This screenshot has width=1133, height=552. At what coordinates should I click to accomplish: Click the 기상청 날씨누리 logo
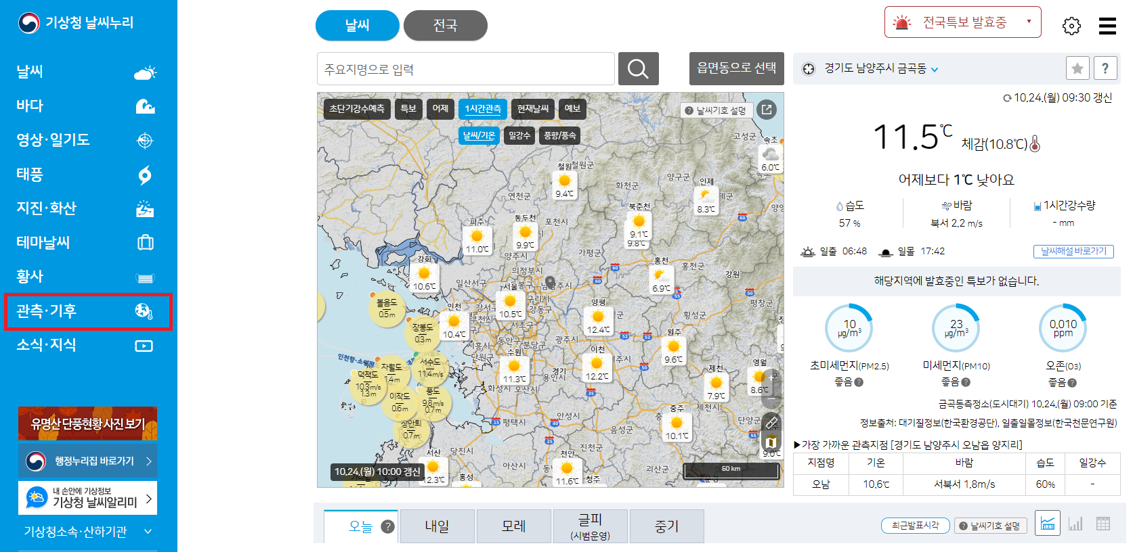click(x=76, y=23)
